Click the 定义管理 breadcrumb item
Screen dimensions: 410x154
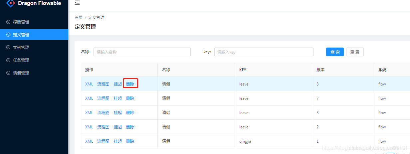tap(96, 17)
